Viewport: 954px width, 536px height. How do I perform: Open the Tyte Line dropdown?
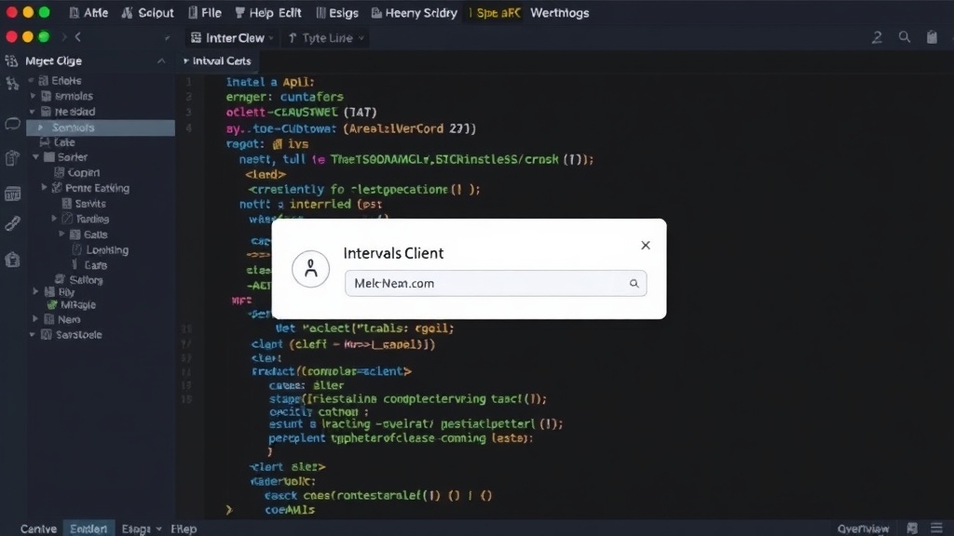pos(326,37)
